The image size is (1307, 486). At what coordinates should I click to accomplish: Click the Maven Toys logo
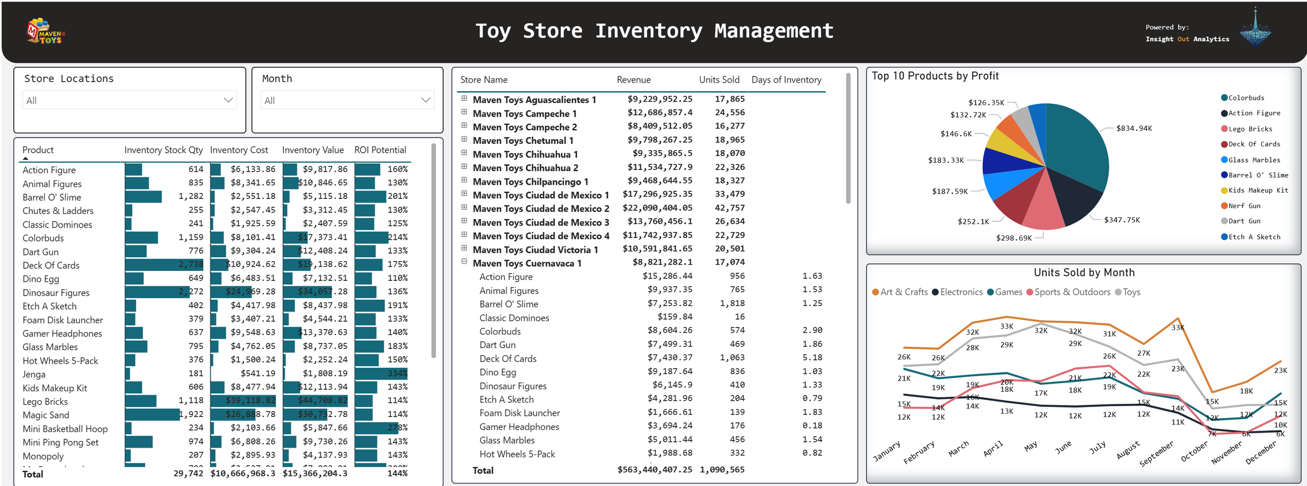click(46, 31)
